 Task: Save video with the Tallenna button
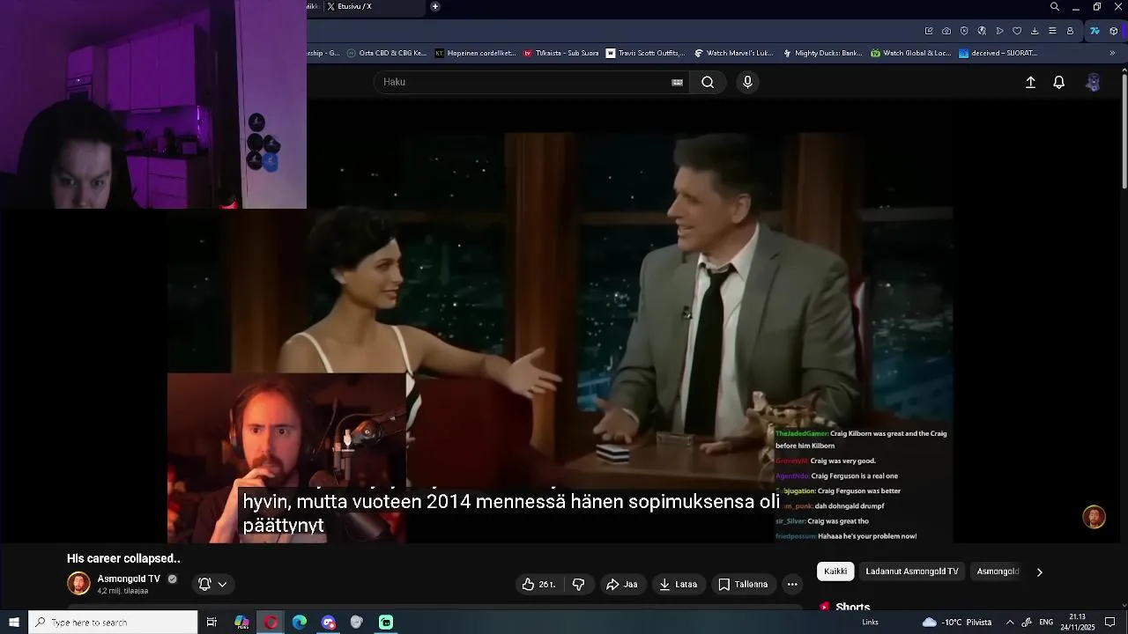coord(743,584)
